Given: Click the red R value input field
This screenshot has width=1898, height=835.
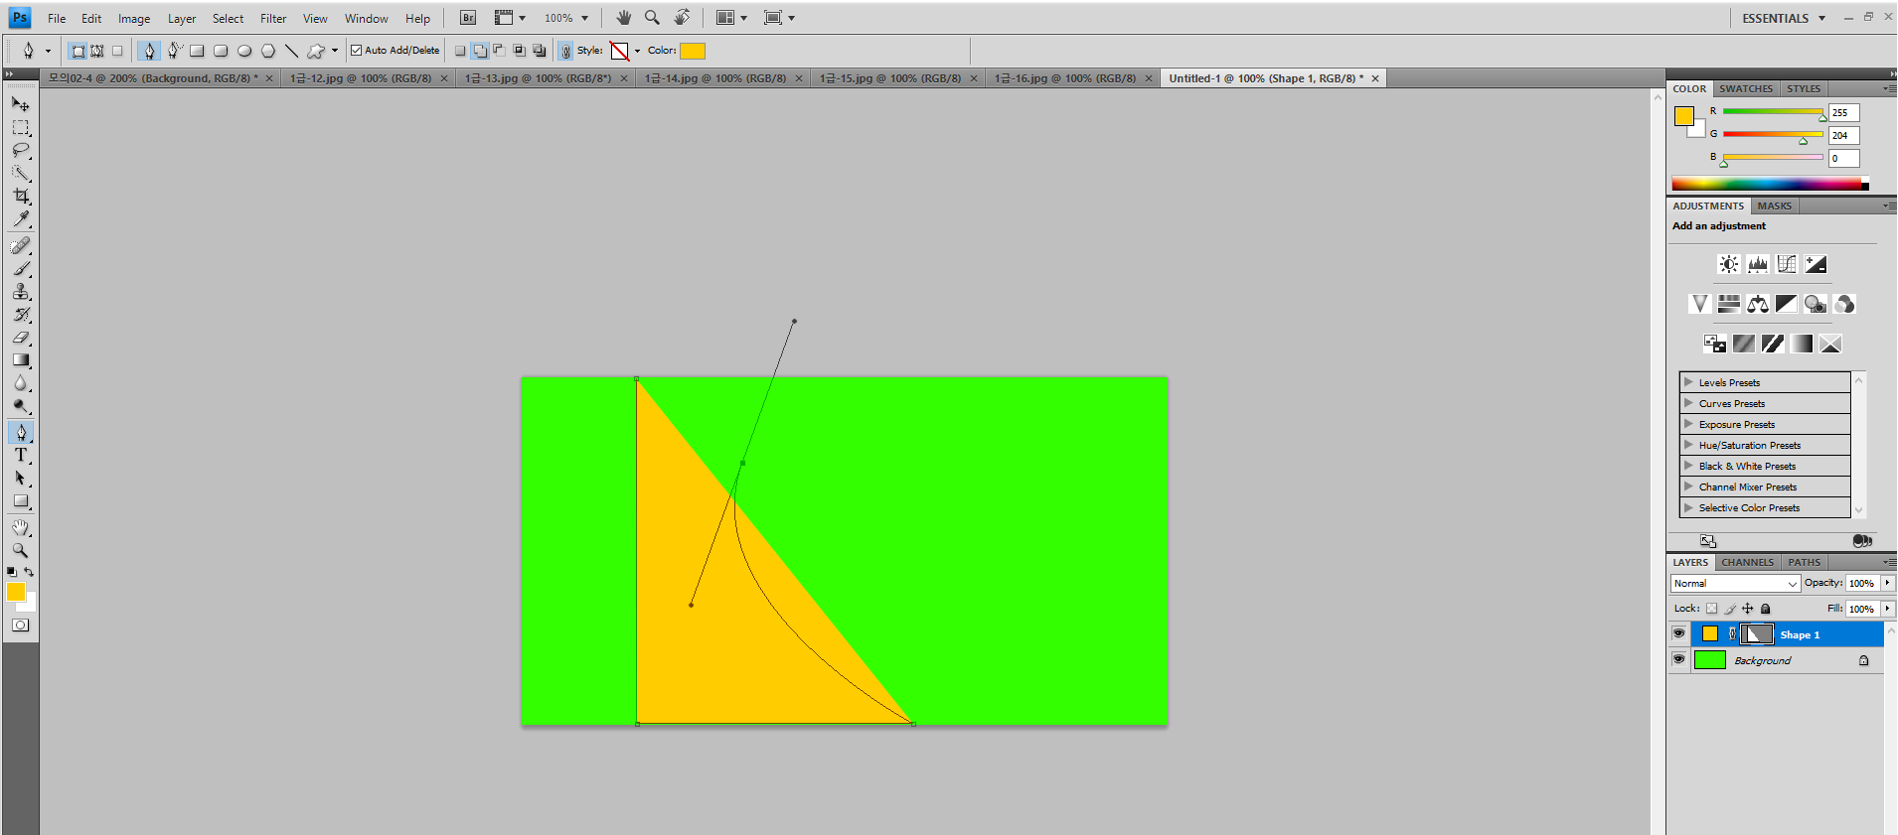Looking at the screenshot, I should (1842, 113).
